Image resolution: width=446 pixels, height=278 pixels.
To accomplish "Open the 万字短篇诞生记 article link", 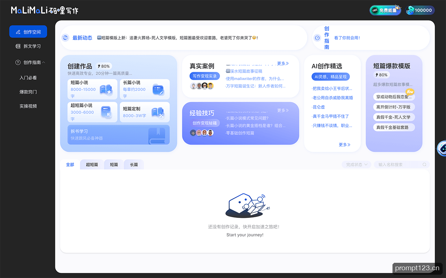I will pos(255,86).
